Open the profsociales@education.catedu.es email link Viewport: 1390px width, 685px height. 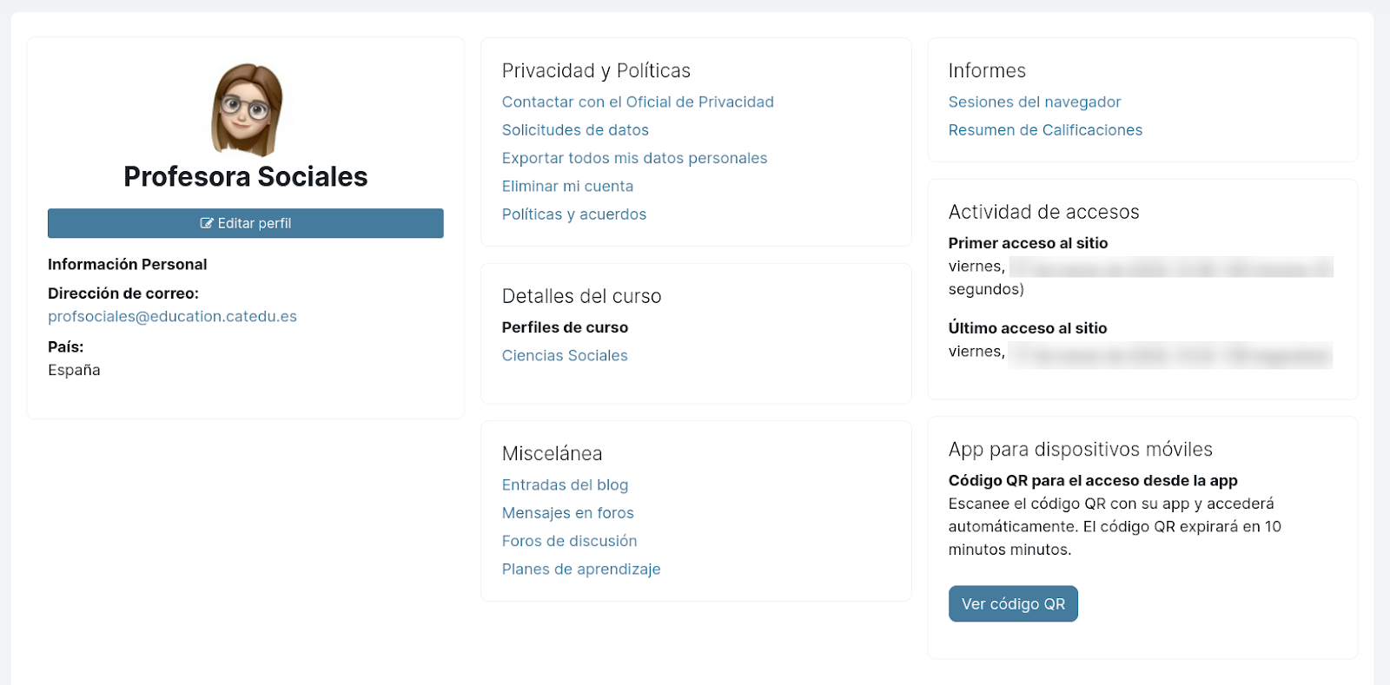[172, 317]
